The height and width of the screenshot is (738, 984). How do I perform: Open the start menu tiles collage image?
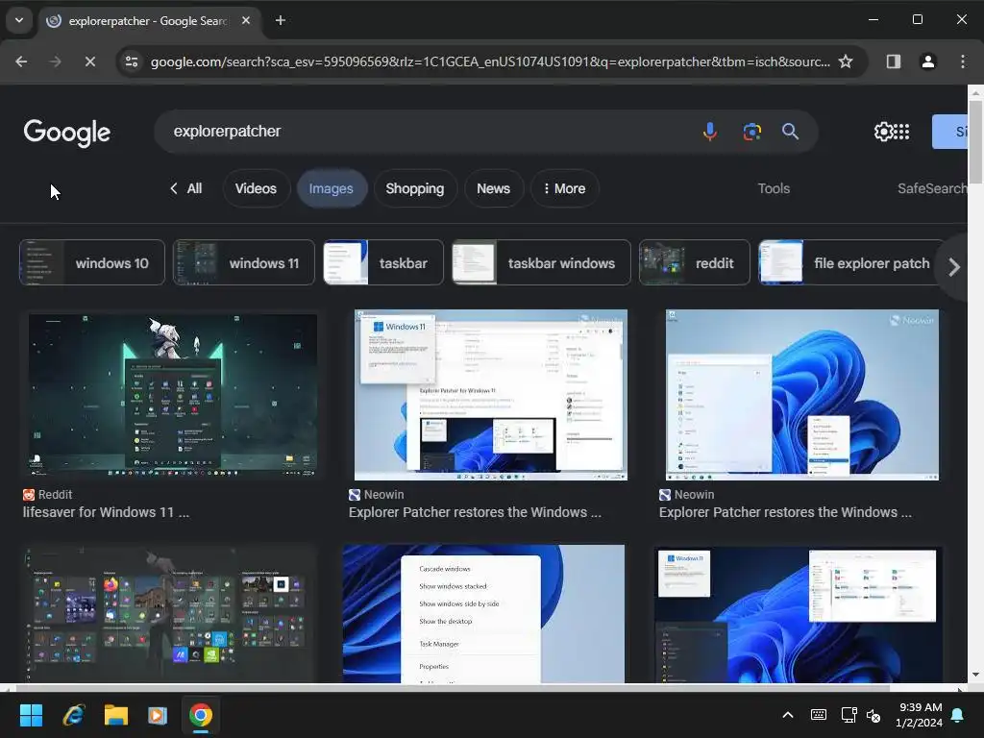tap(169, 613)
